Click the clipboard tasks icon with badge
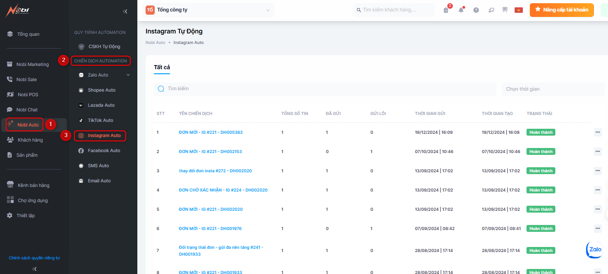Image resolution: width=608 pixels, height=274 pixels. (446, 10)
